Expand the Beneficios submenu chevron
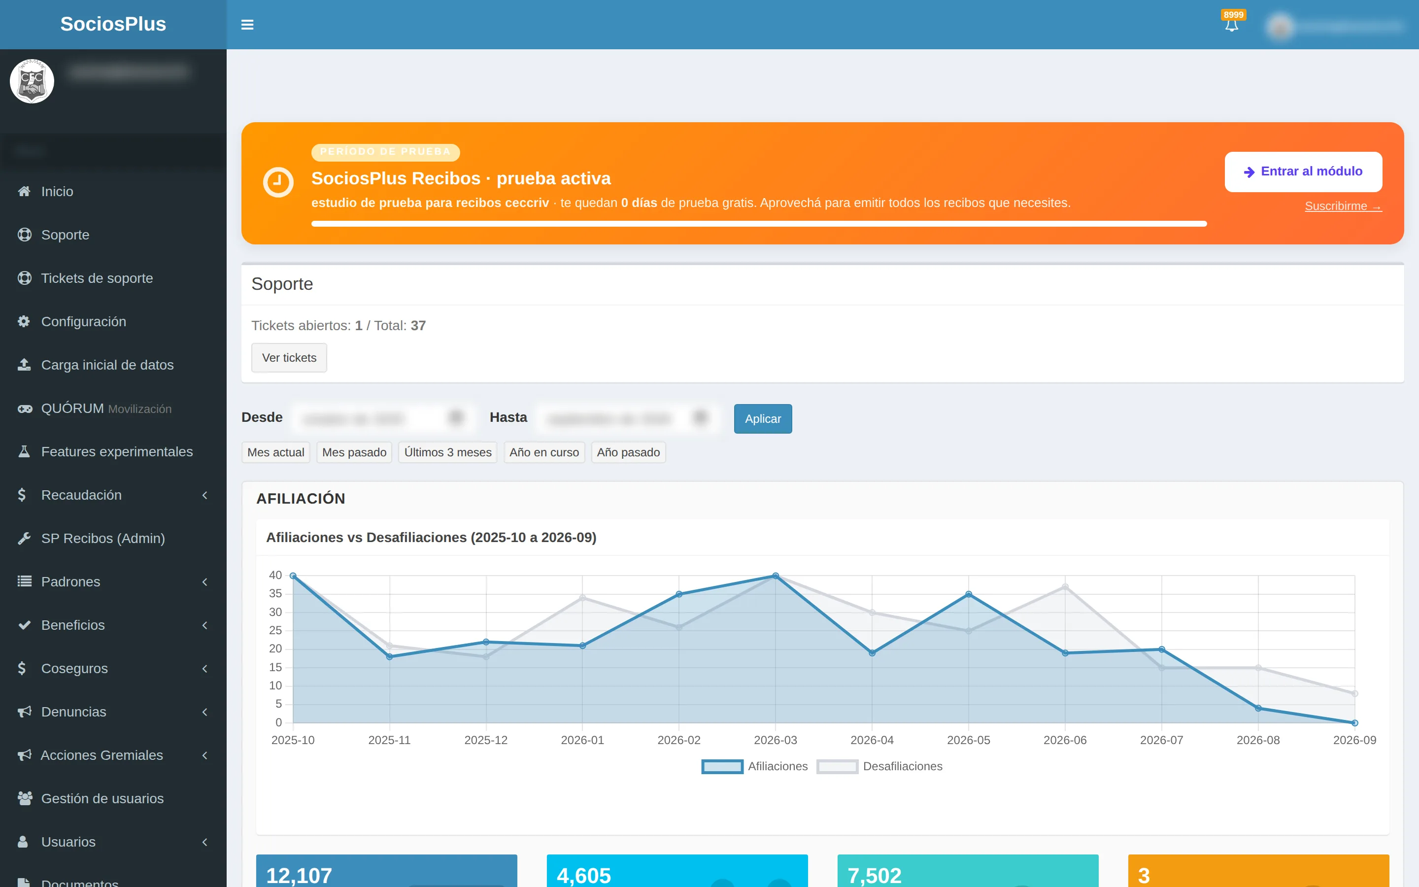The width and height of the screenshot is (1419, 887). [x=204, y=625]
